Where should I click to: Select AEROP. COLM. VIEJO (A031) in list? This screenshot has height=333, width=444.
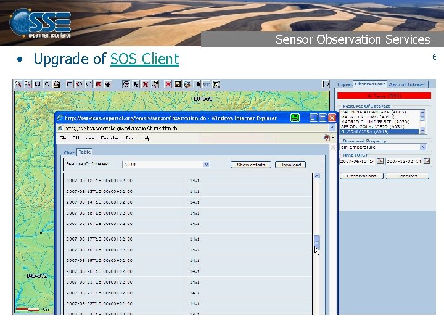[379, 126]
